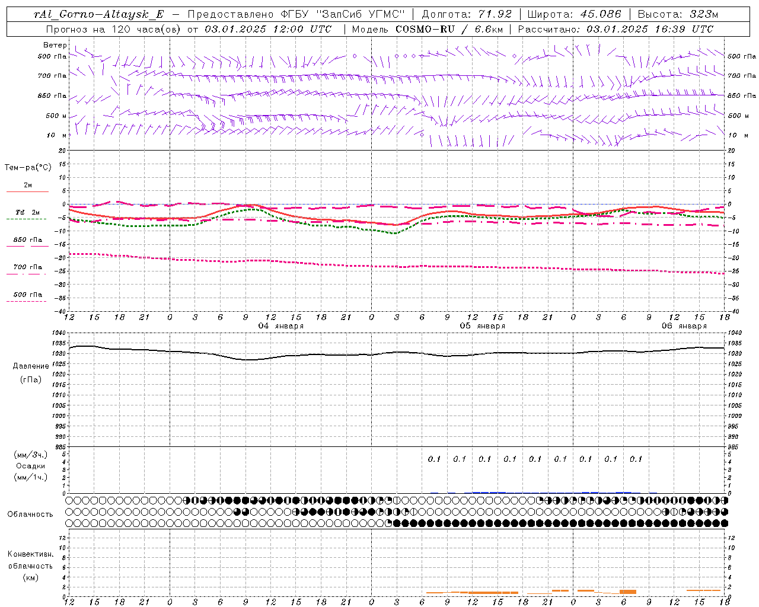Click the 10 м wind level label on left
Image resolution: width=759 pixels, height=607 pixels.
pyautogui.click(x=57, y=135)
